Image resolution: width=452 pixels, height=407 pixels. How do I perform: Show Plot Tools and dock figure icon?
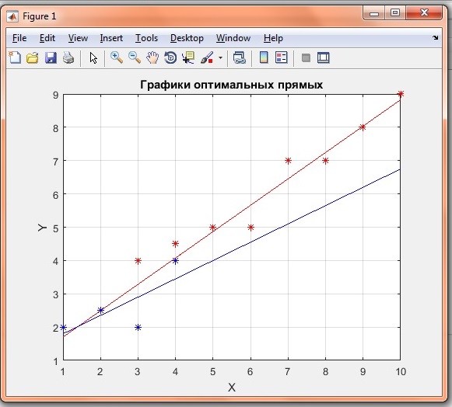click(x=324, y=57)
